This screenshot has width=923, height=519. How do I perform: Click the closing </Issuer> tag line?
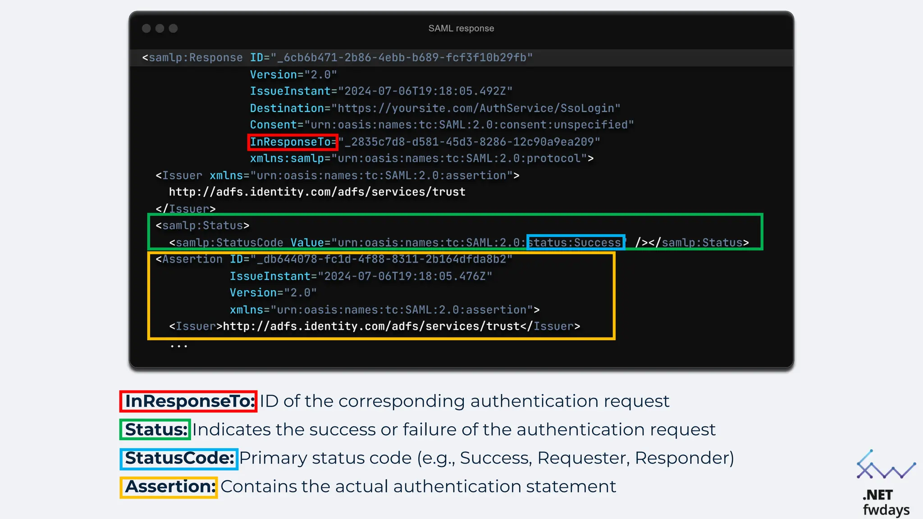[x=186, y=209]
